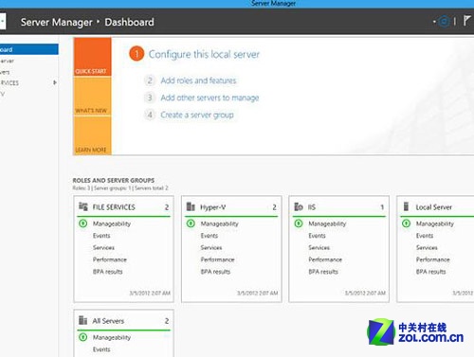Screen dimensions: 474x357
Task: Expand the services arrow in sidebar
Action: [x=55, y=82]
